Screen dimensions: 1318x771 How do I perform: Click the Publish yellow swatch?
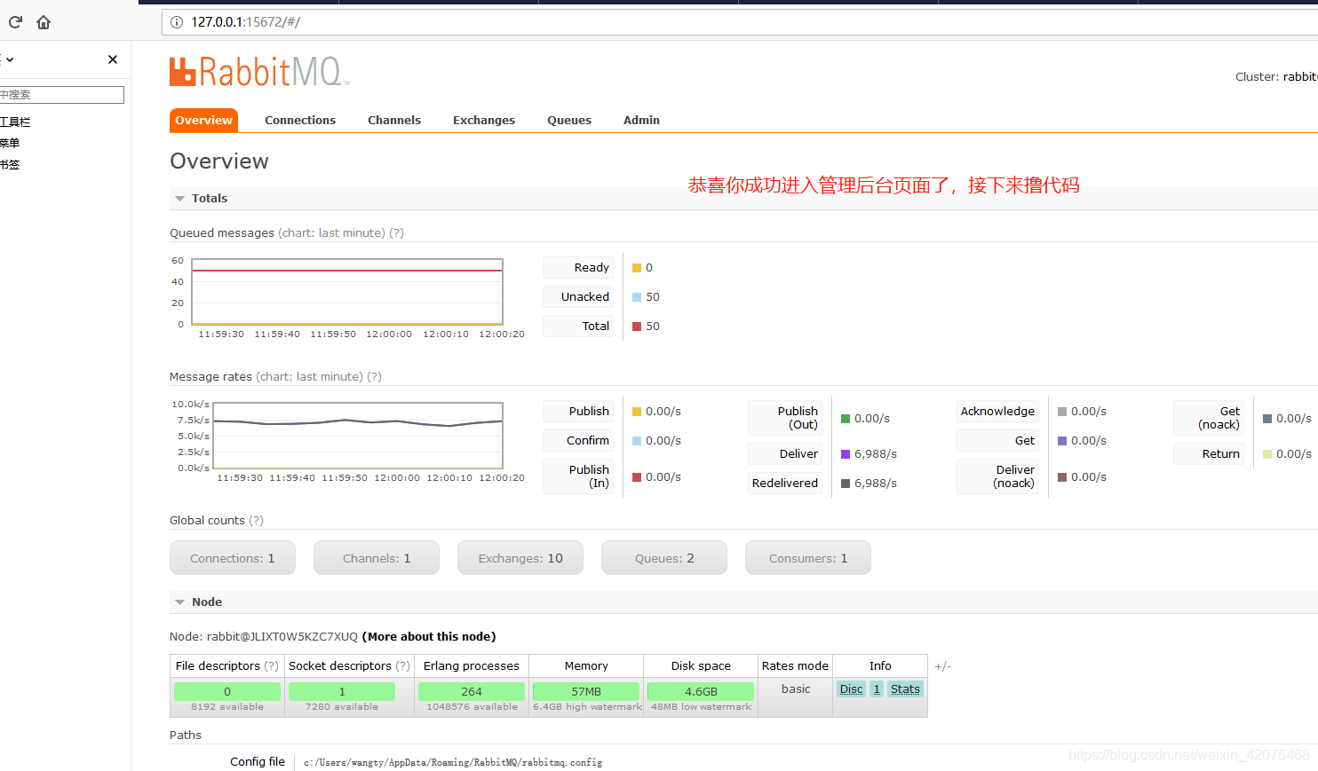pyautogui.click(x=637, y=412)
